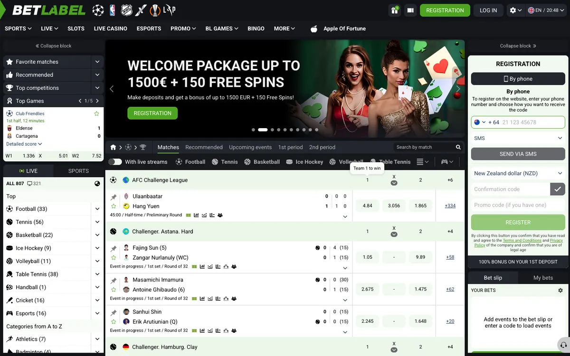The width and height of the screenshot is (570, 356).
Task: Expand Detailed score for Eldense vs Cartagena
Action: pos(24,144)
